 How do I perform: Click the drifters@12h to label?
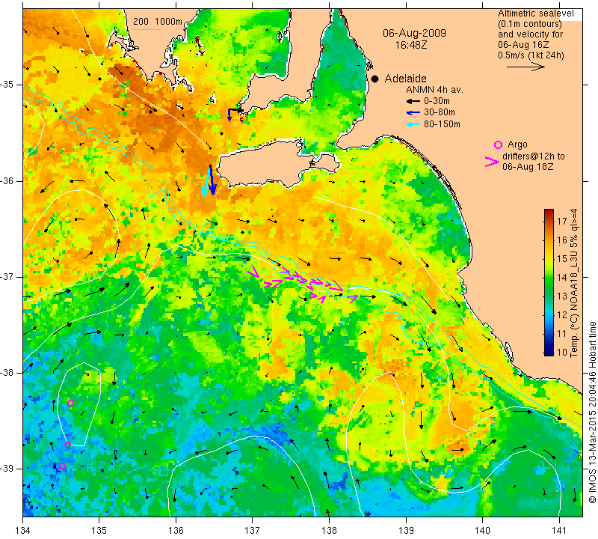534,156
